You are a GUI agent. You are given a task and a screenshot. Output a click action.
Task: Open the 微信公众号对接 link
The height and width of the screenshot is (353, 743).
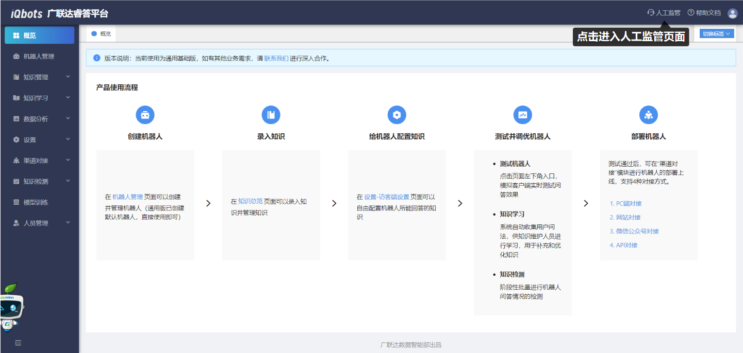[634, 231]
